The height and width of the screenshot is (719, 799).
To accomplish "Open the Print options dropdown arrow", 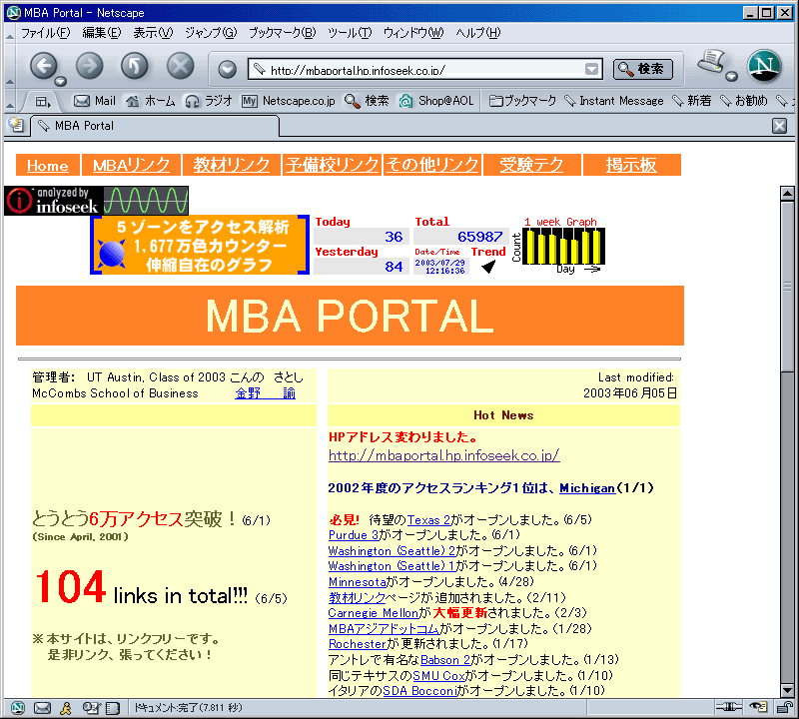I will 732,77.
